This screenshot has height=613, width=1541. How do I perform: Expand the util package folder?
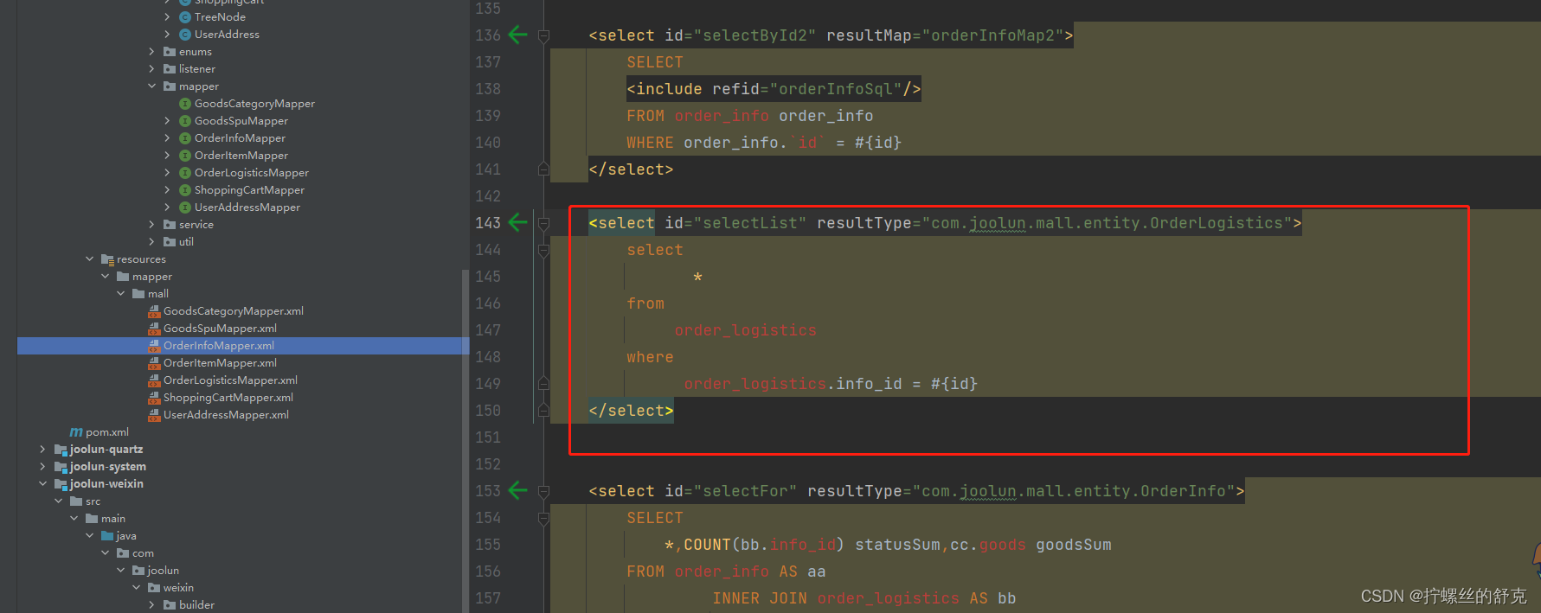click(152, 241)
